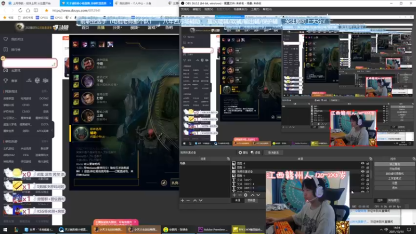Add a scene with plus icon
416x234 pixels.
183,201
